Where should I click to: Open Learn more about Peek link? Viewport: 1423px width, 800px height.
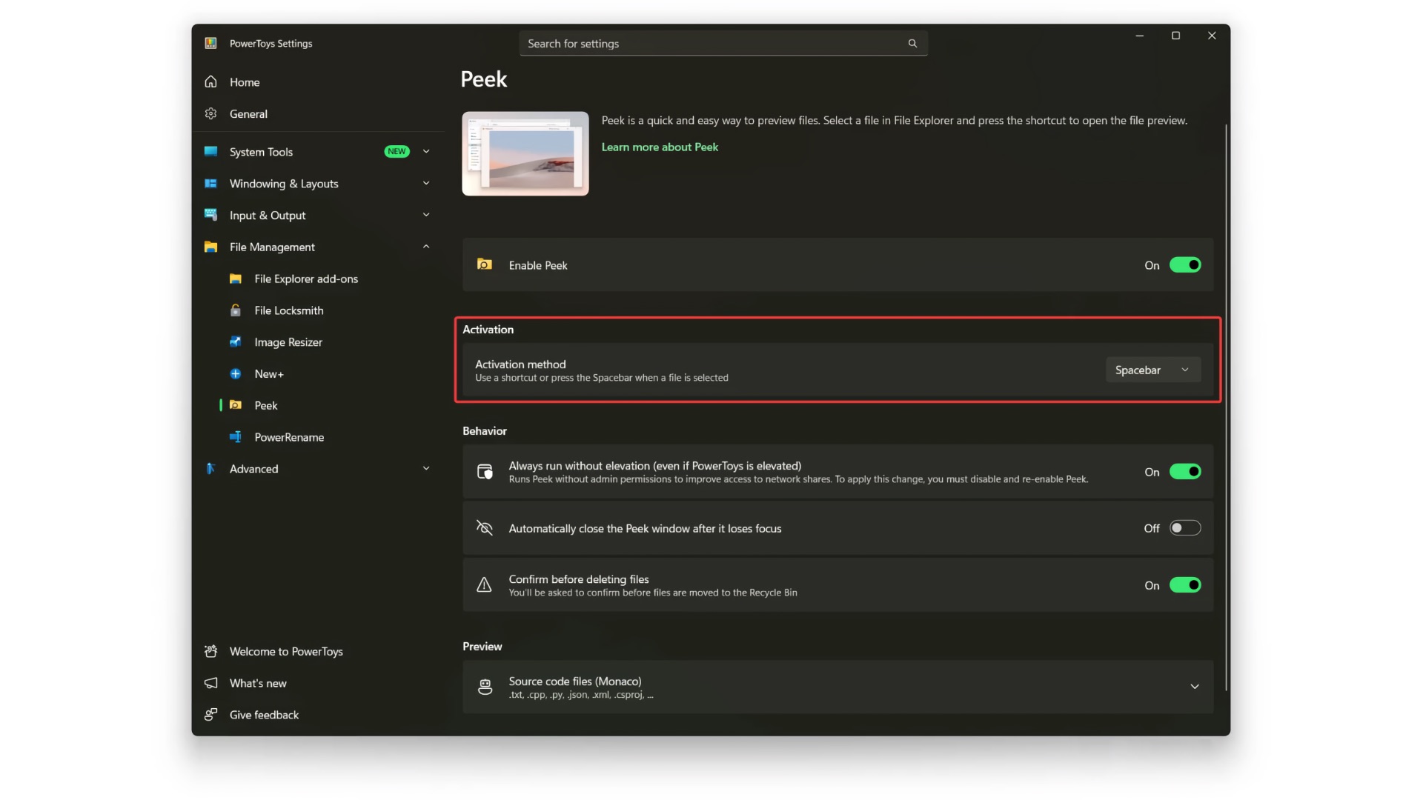[x=660, y=147]
